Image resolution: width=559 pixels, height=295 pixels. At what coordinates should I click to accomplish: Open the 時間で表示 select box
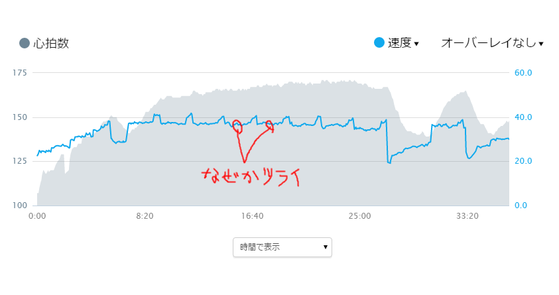point(282,247)
